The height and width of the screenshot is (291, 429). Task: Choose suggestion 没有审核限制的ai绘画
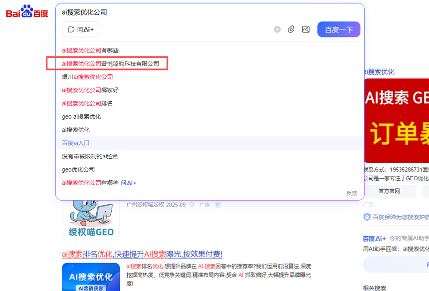coord(90,156)
